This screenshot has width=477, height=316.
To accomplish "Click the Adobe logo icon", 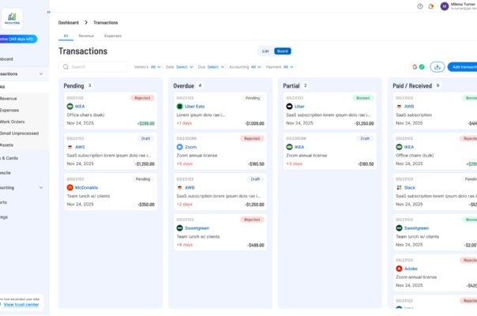I will pyautogui.click(x=399, y=269).
